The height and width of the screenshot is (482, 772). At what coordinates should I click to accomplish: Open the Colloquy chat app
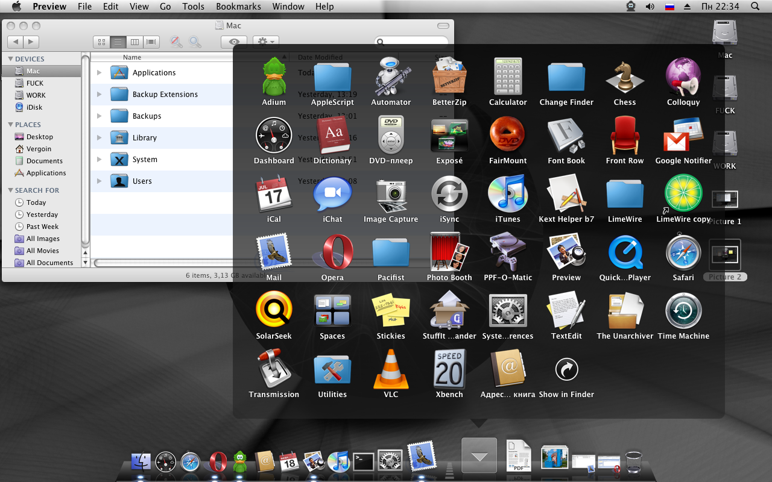coord(683,77)
